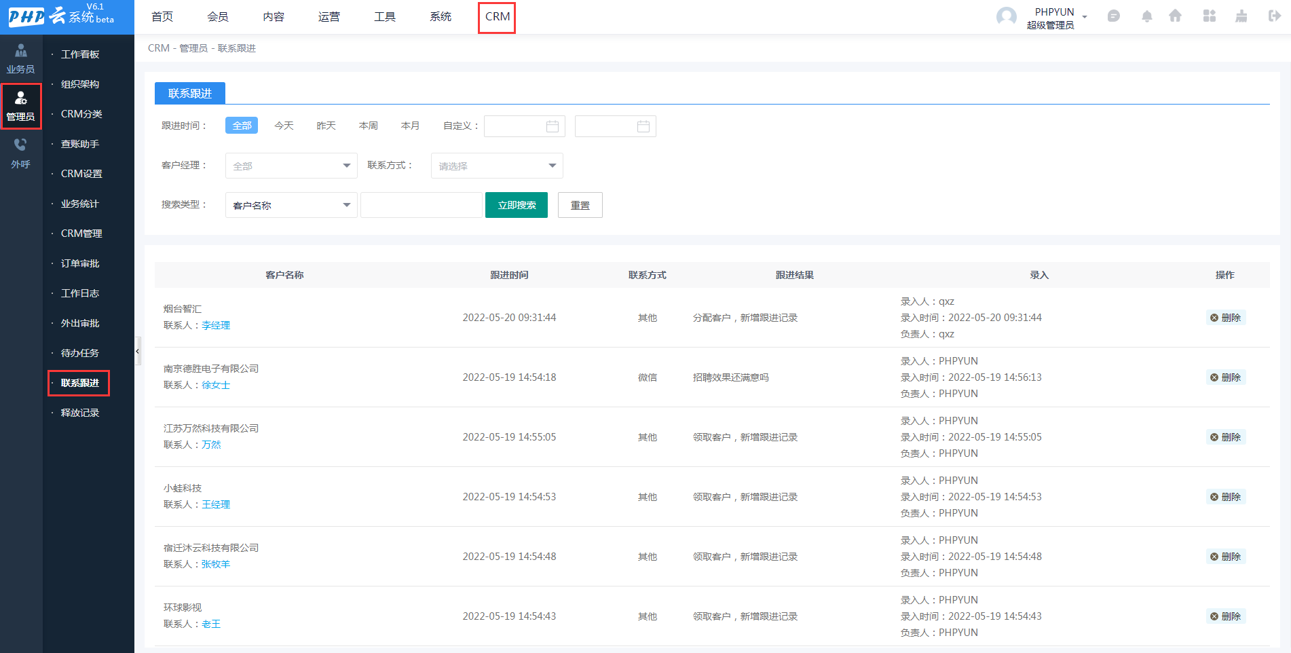This screenshot has height=653, width=1291.
Task: Open contact link 万然
Action: [211, 445]
